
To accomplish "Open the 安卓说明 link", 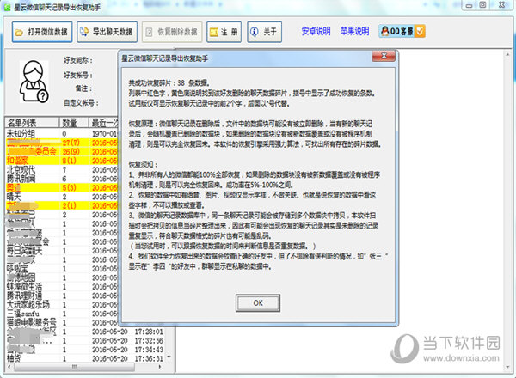I will (316, 31).
